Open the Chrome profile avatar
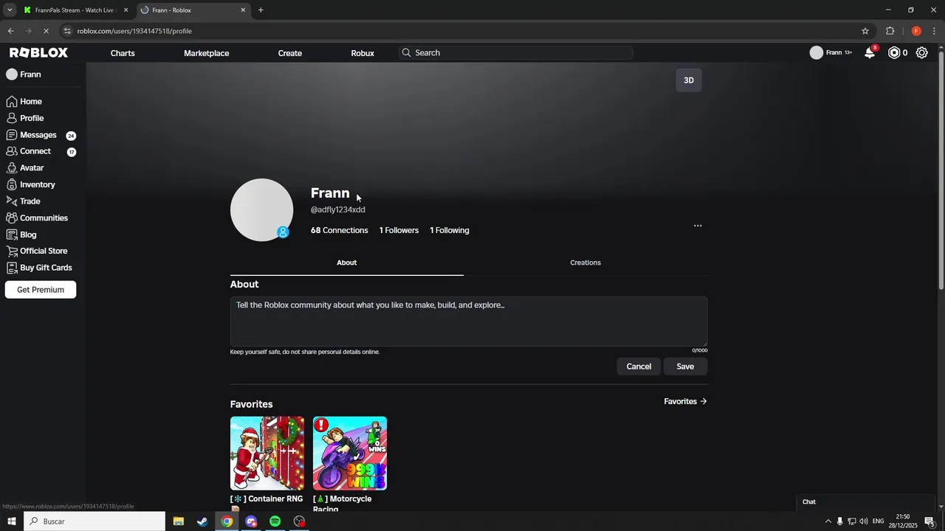This screenshot has width=945, height=531. (916, 31)
